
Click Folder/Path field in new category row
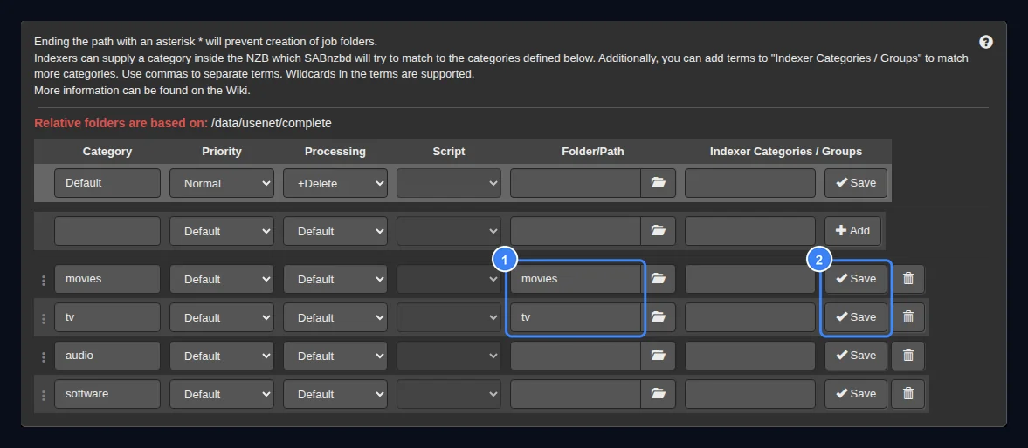(576, 231)
